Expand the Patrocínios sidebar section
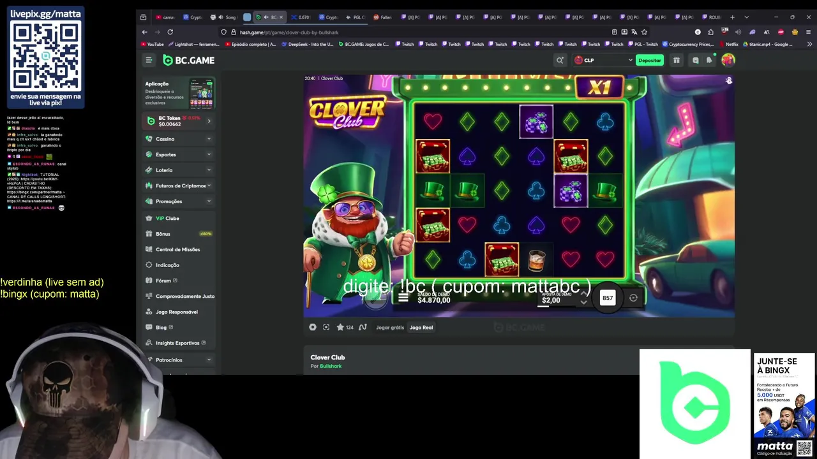This screenshot has height=459, width=817. pyautogui.click(x=179, y=360)
